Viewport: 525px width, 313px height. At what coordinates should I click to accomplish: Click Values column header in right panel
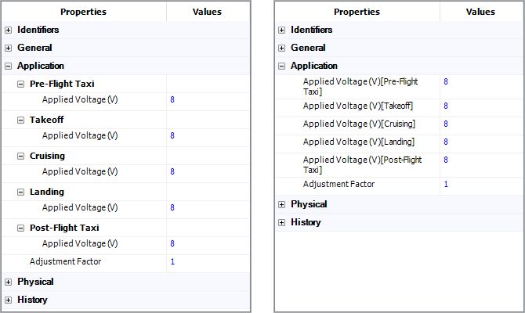coord(480,12)
